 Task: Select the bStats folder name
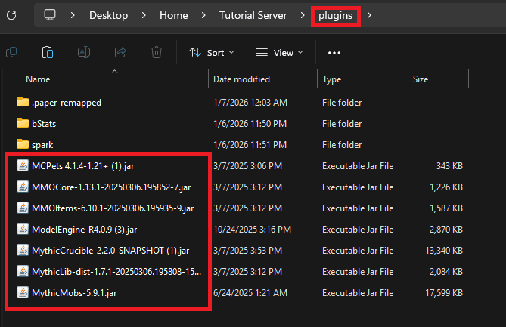point(44,123)
